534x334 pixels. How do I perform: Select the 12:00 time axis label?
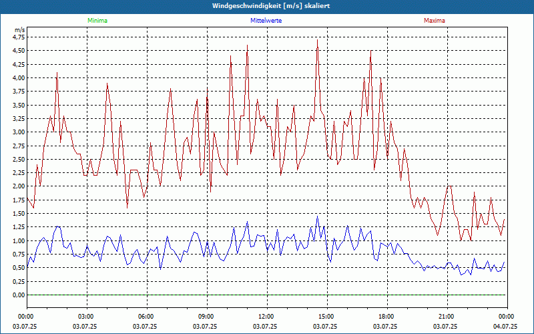click(x=266, y=317)
